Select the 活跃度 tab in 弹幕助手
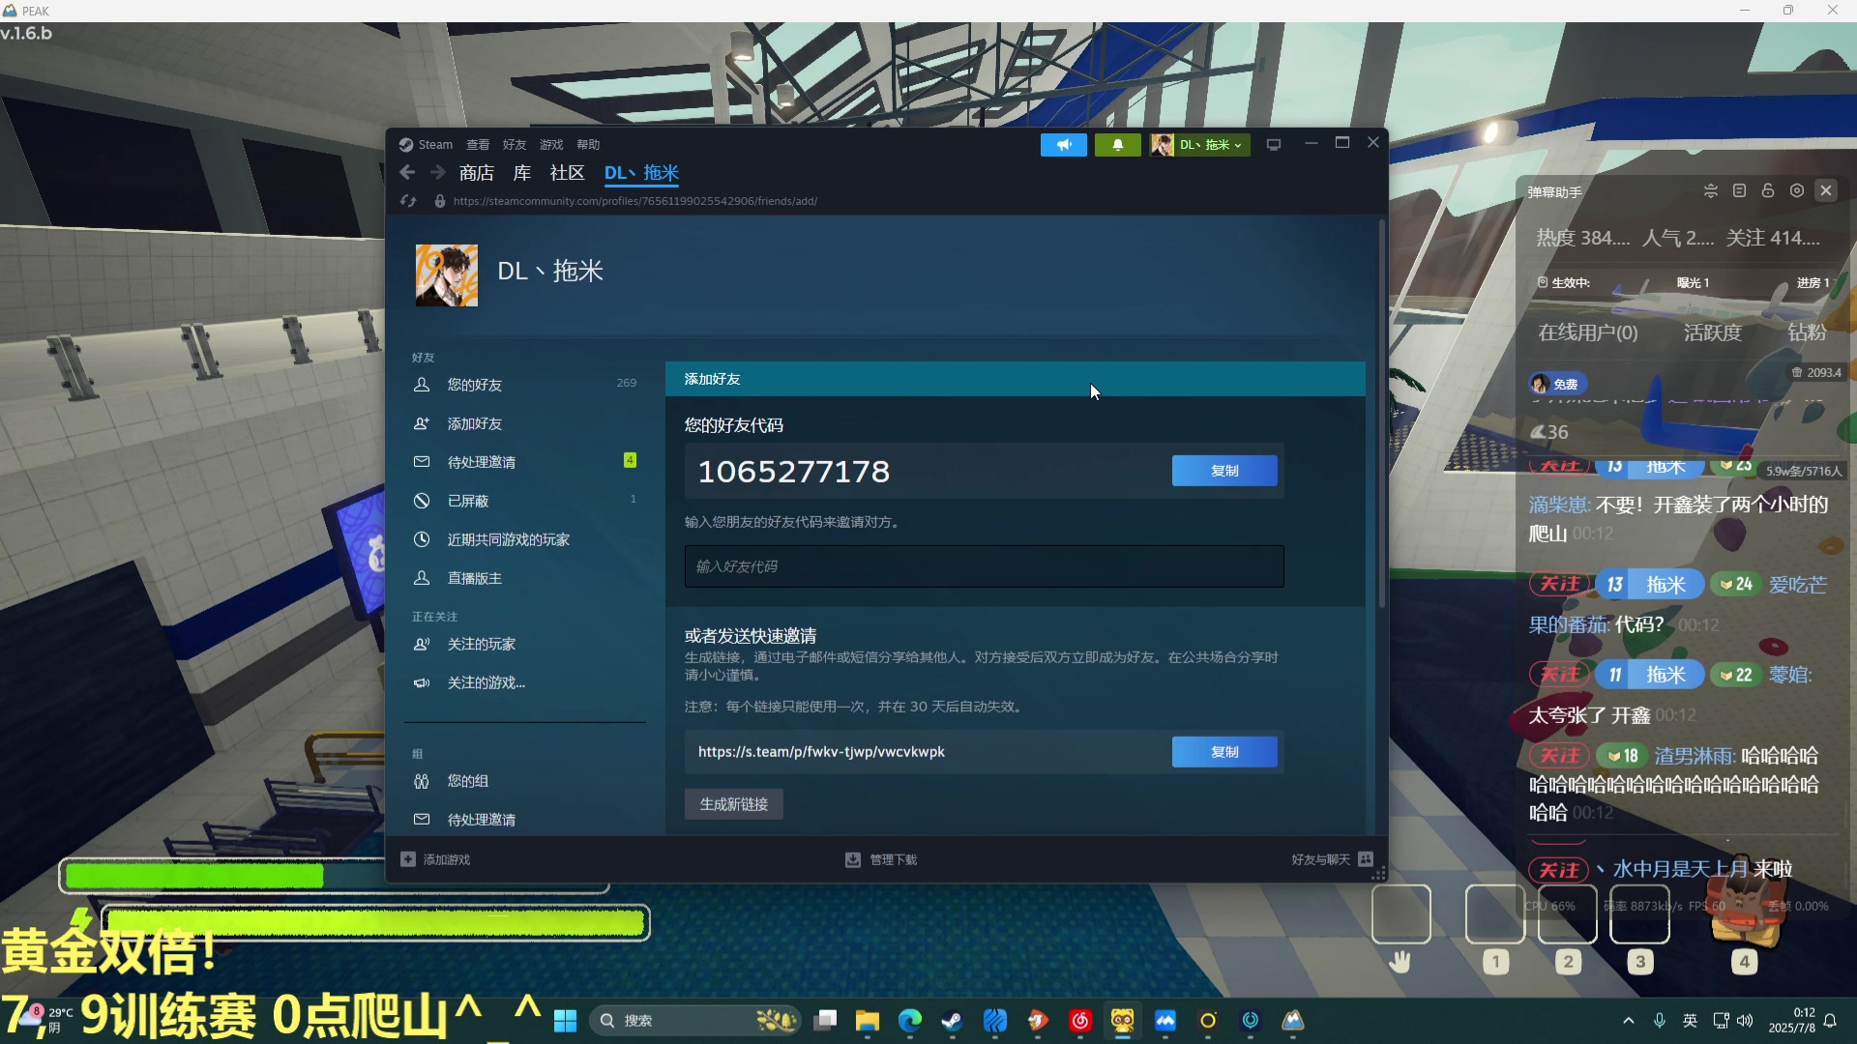This screenshot has width=1857, height=1044. click(1713, 333)
